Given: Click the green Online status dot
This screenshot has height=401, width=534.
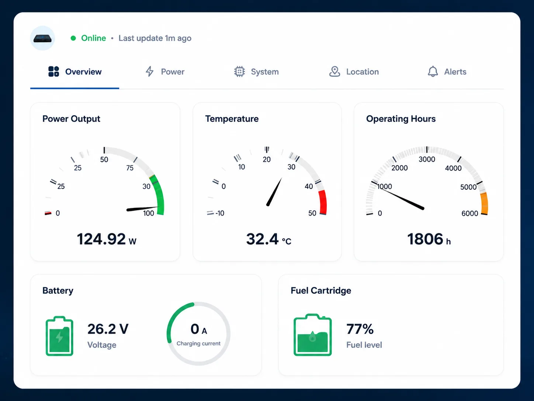Looking at the screenshot, I should point(73,38).
